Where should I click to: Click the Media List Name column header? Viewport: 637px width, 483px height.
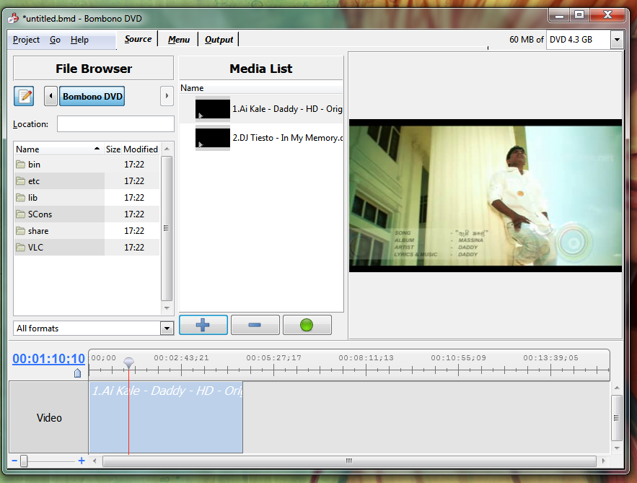point(261,88)
